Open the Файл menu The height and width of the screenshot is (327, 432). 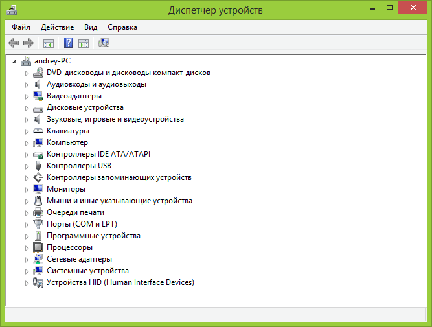click(x=21, y=27)
